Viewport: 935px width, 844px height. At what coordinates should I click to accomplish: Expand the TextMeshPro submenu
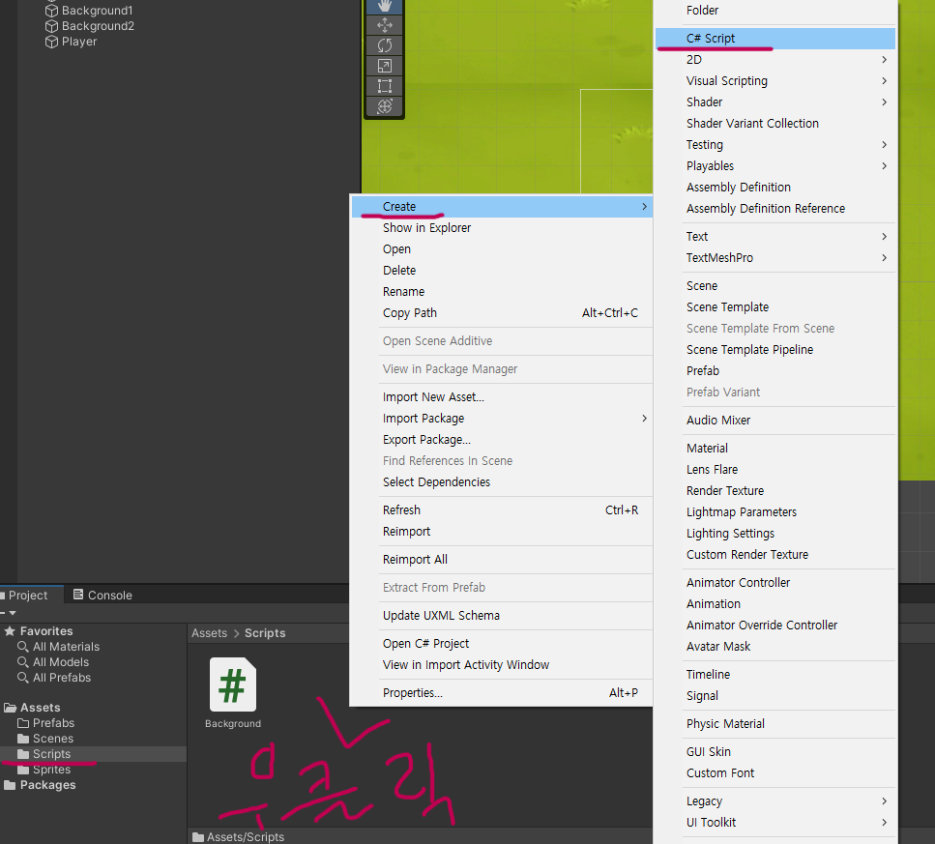[x=884, y=258]
